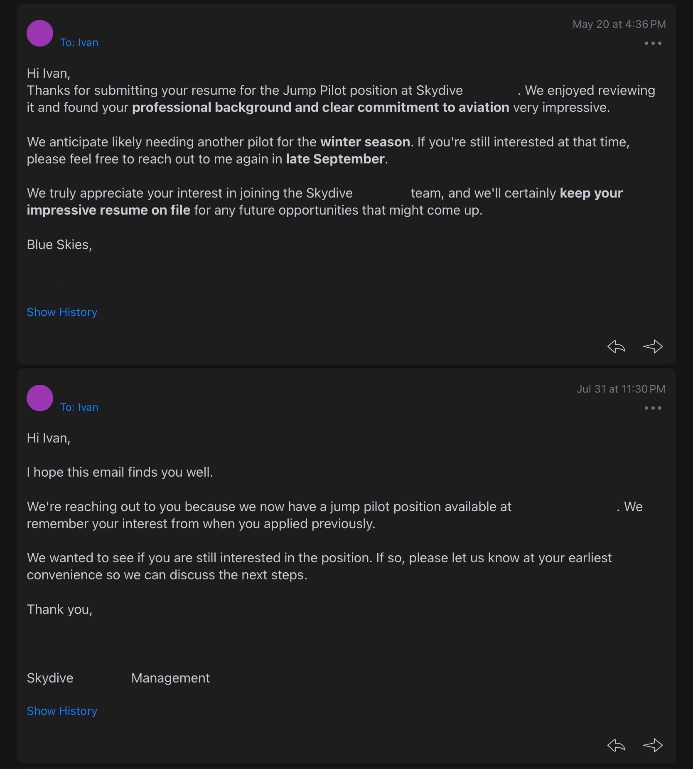Reply to the May 20 email
This screenshot has width=693, height=769.
pos(616,346)
